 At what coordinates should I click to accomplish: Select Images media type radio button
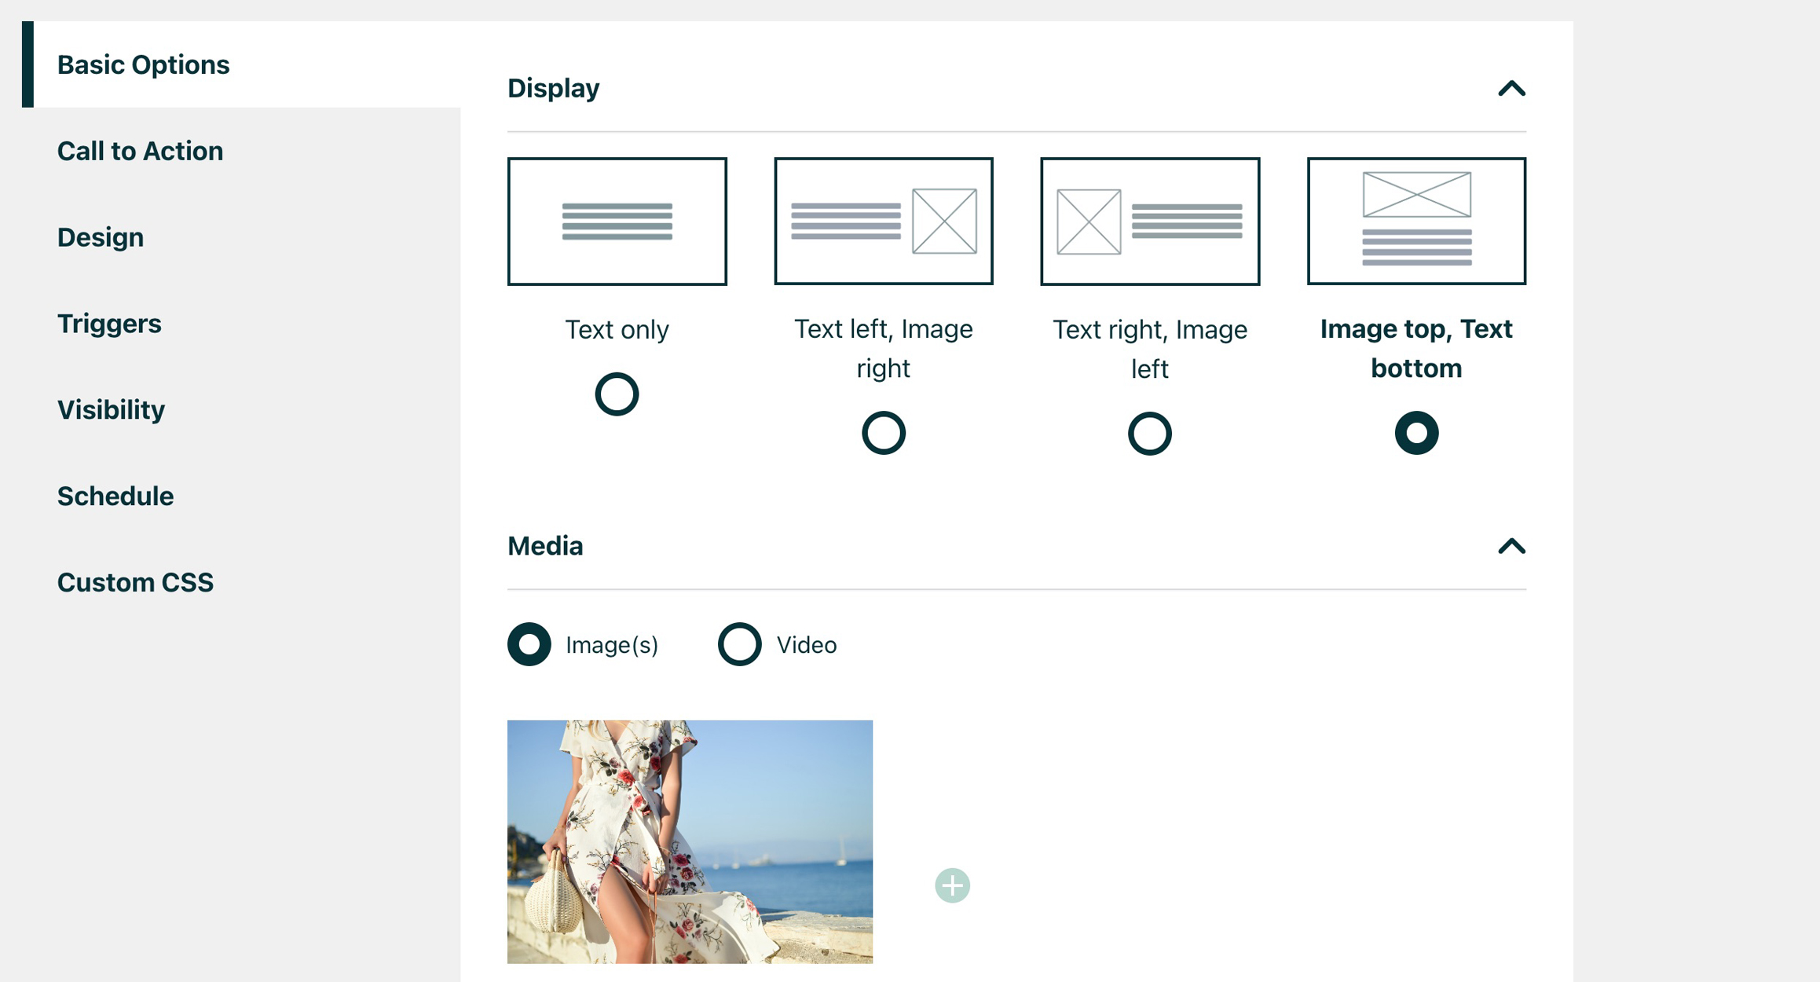click(x=528, y=642)
